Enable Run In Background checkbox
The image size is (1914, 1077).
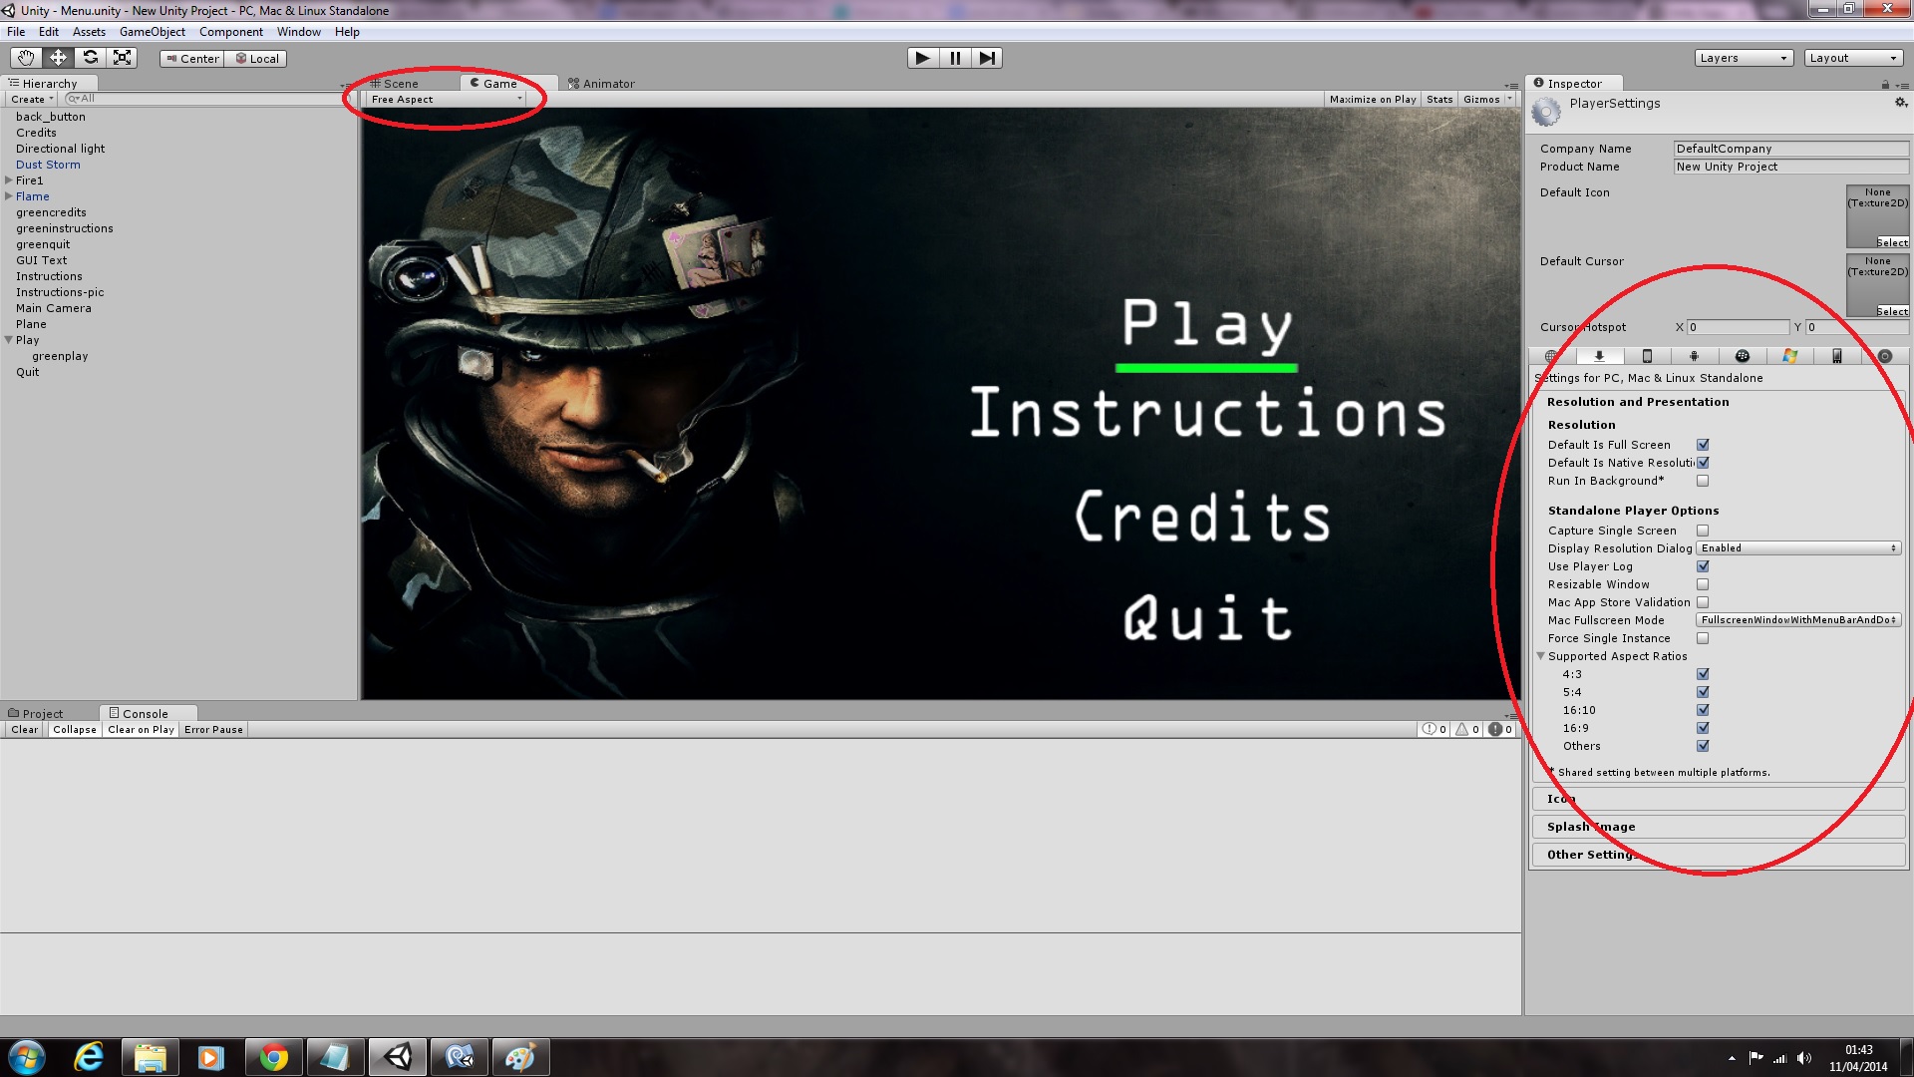point(1703,481)
